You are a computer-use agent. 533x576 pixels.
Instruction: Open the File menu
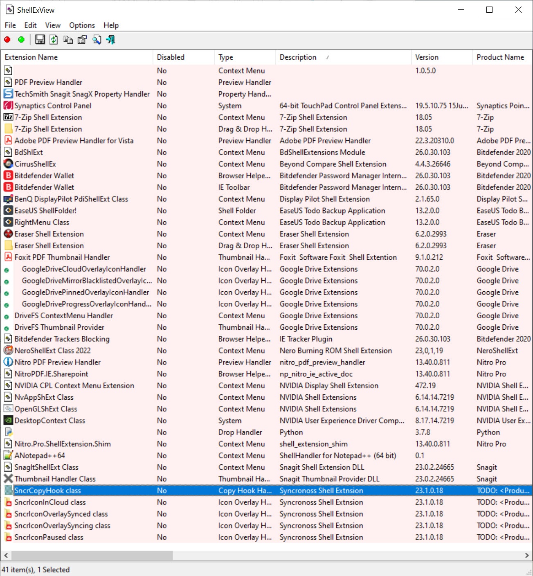(10, 25)
